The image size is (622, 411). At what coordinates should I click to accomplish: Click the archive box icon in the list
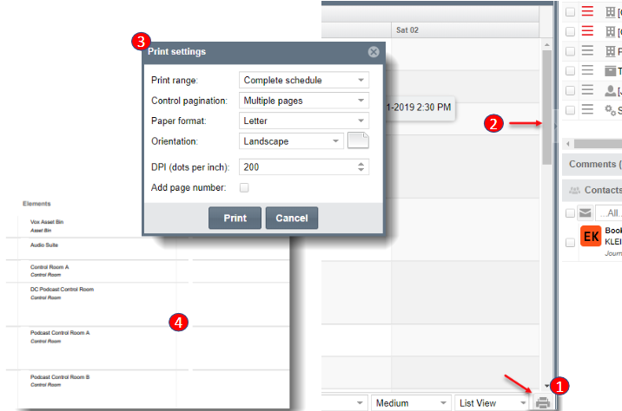tap(610, 71)
